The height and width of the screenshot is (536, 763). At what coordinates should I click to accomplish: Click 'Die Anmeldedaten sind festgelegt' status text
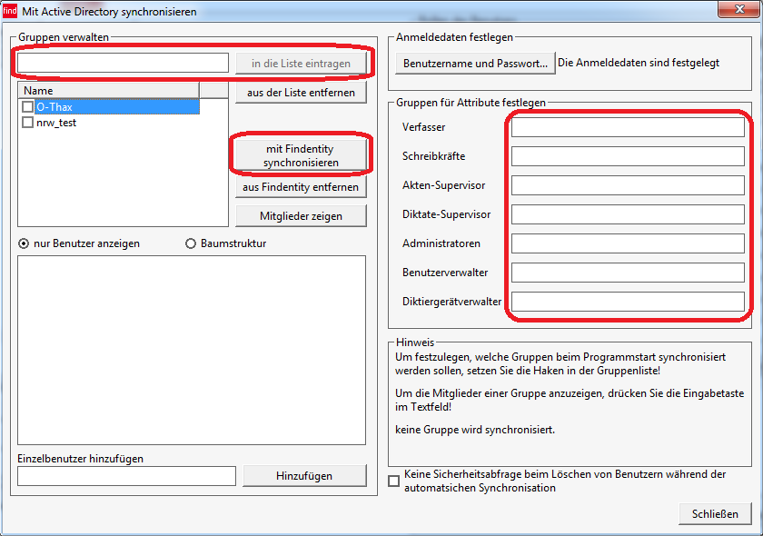(x=639, y=63)
